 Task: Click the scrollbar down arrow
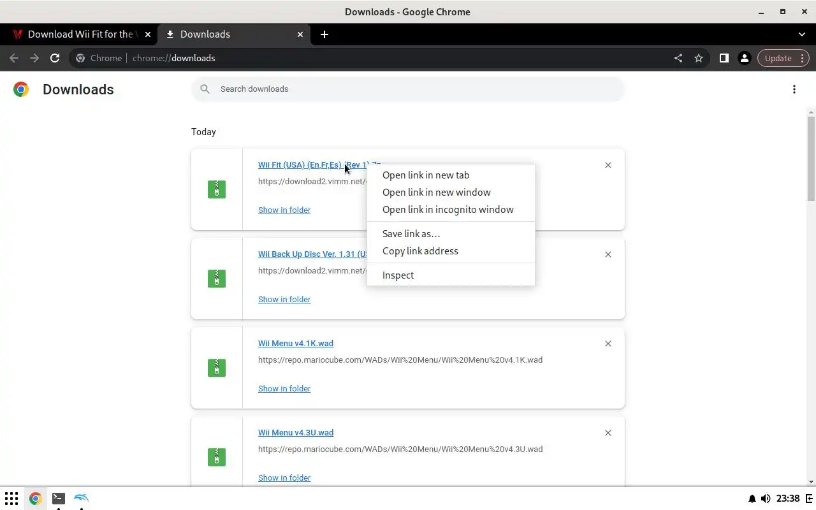click(x=811, y=482)
